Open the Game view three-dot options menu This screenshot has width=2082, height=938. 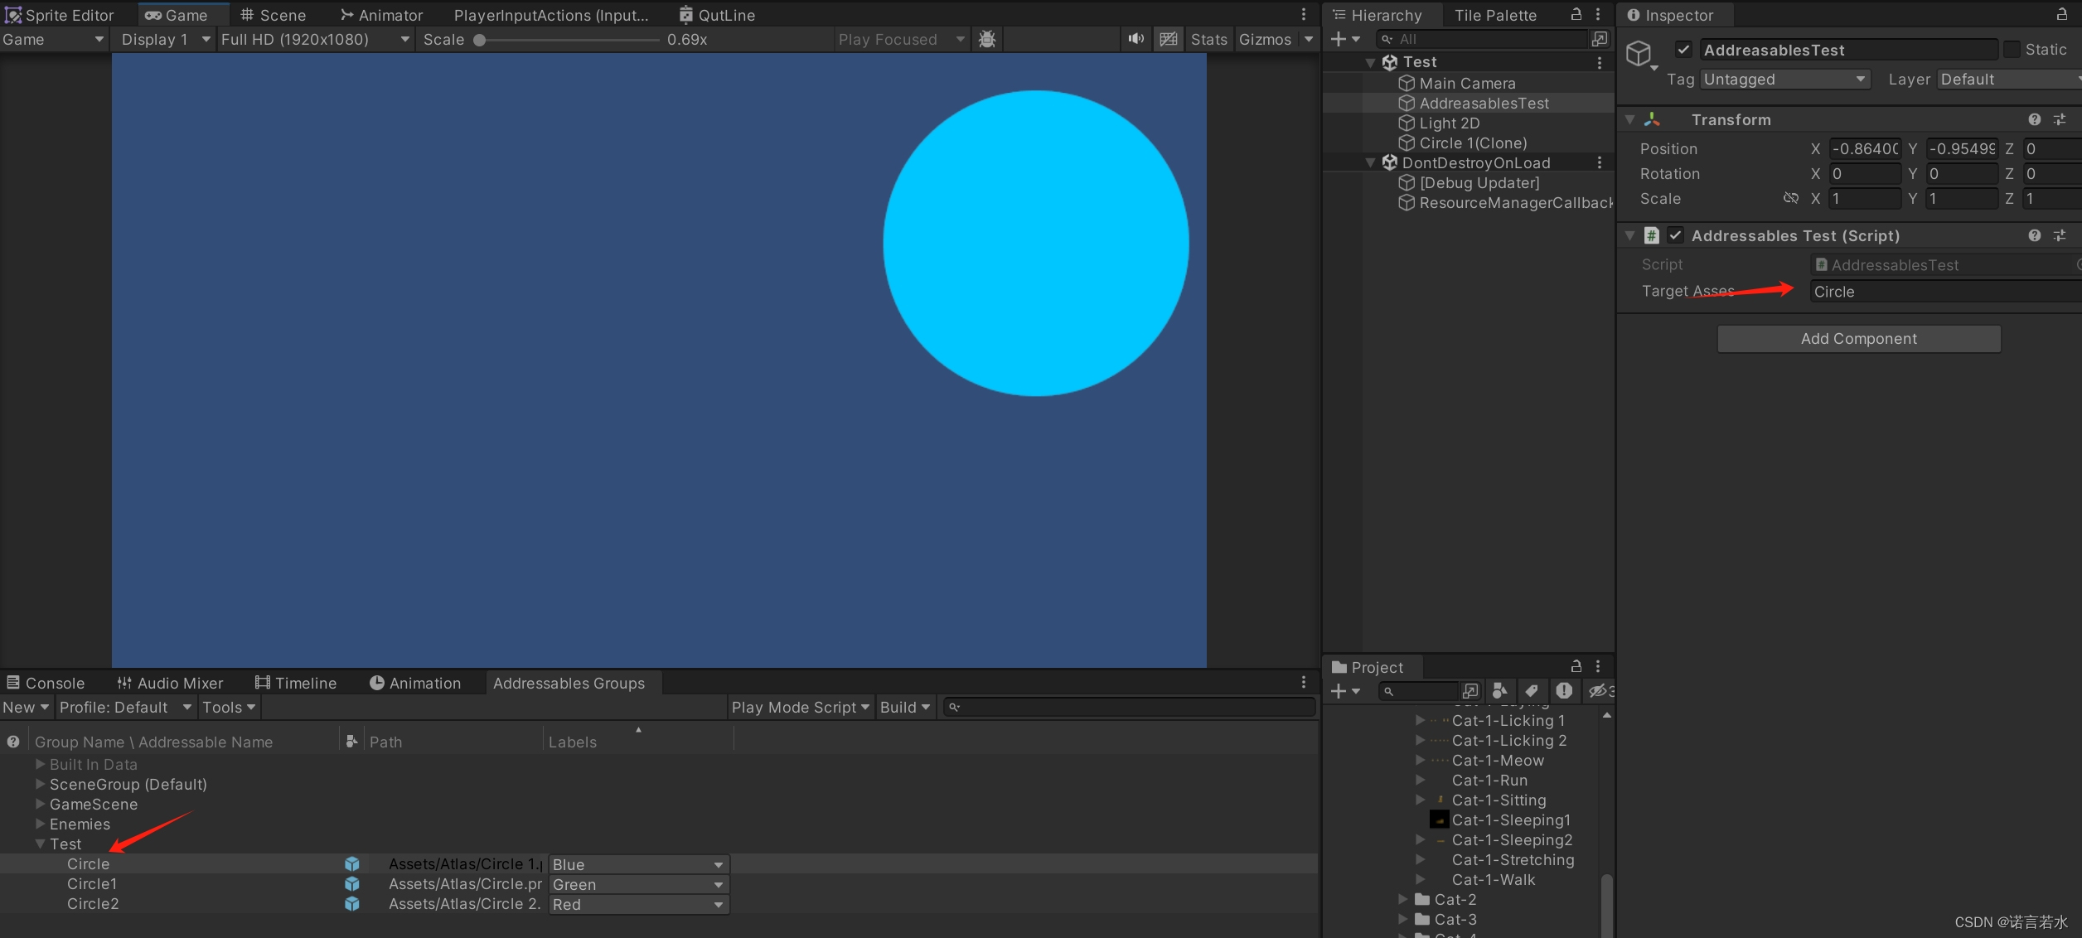click(x=1304, y=15)
